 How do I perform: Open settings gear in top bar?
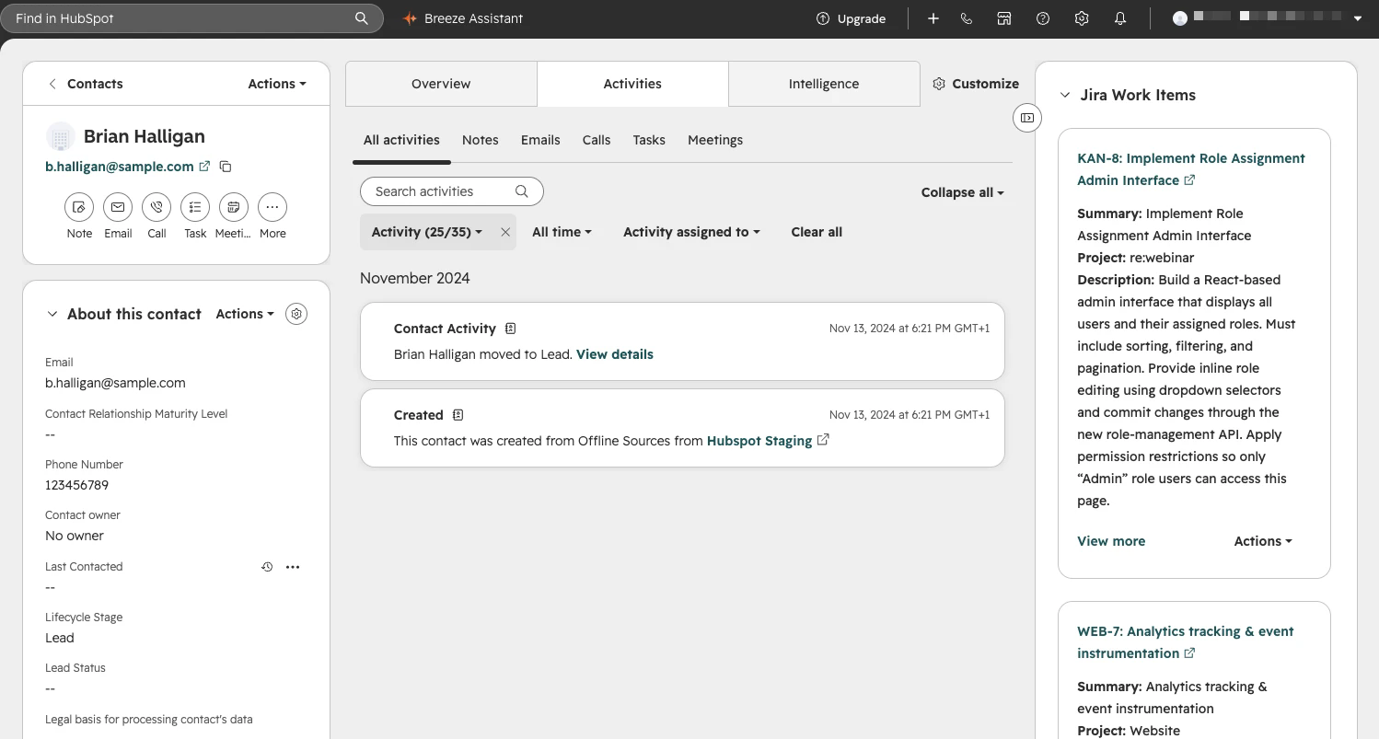coord(1082,18)
